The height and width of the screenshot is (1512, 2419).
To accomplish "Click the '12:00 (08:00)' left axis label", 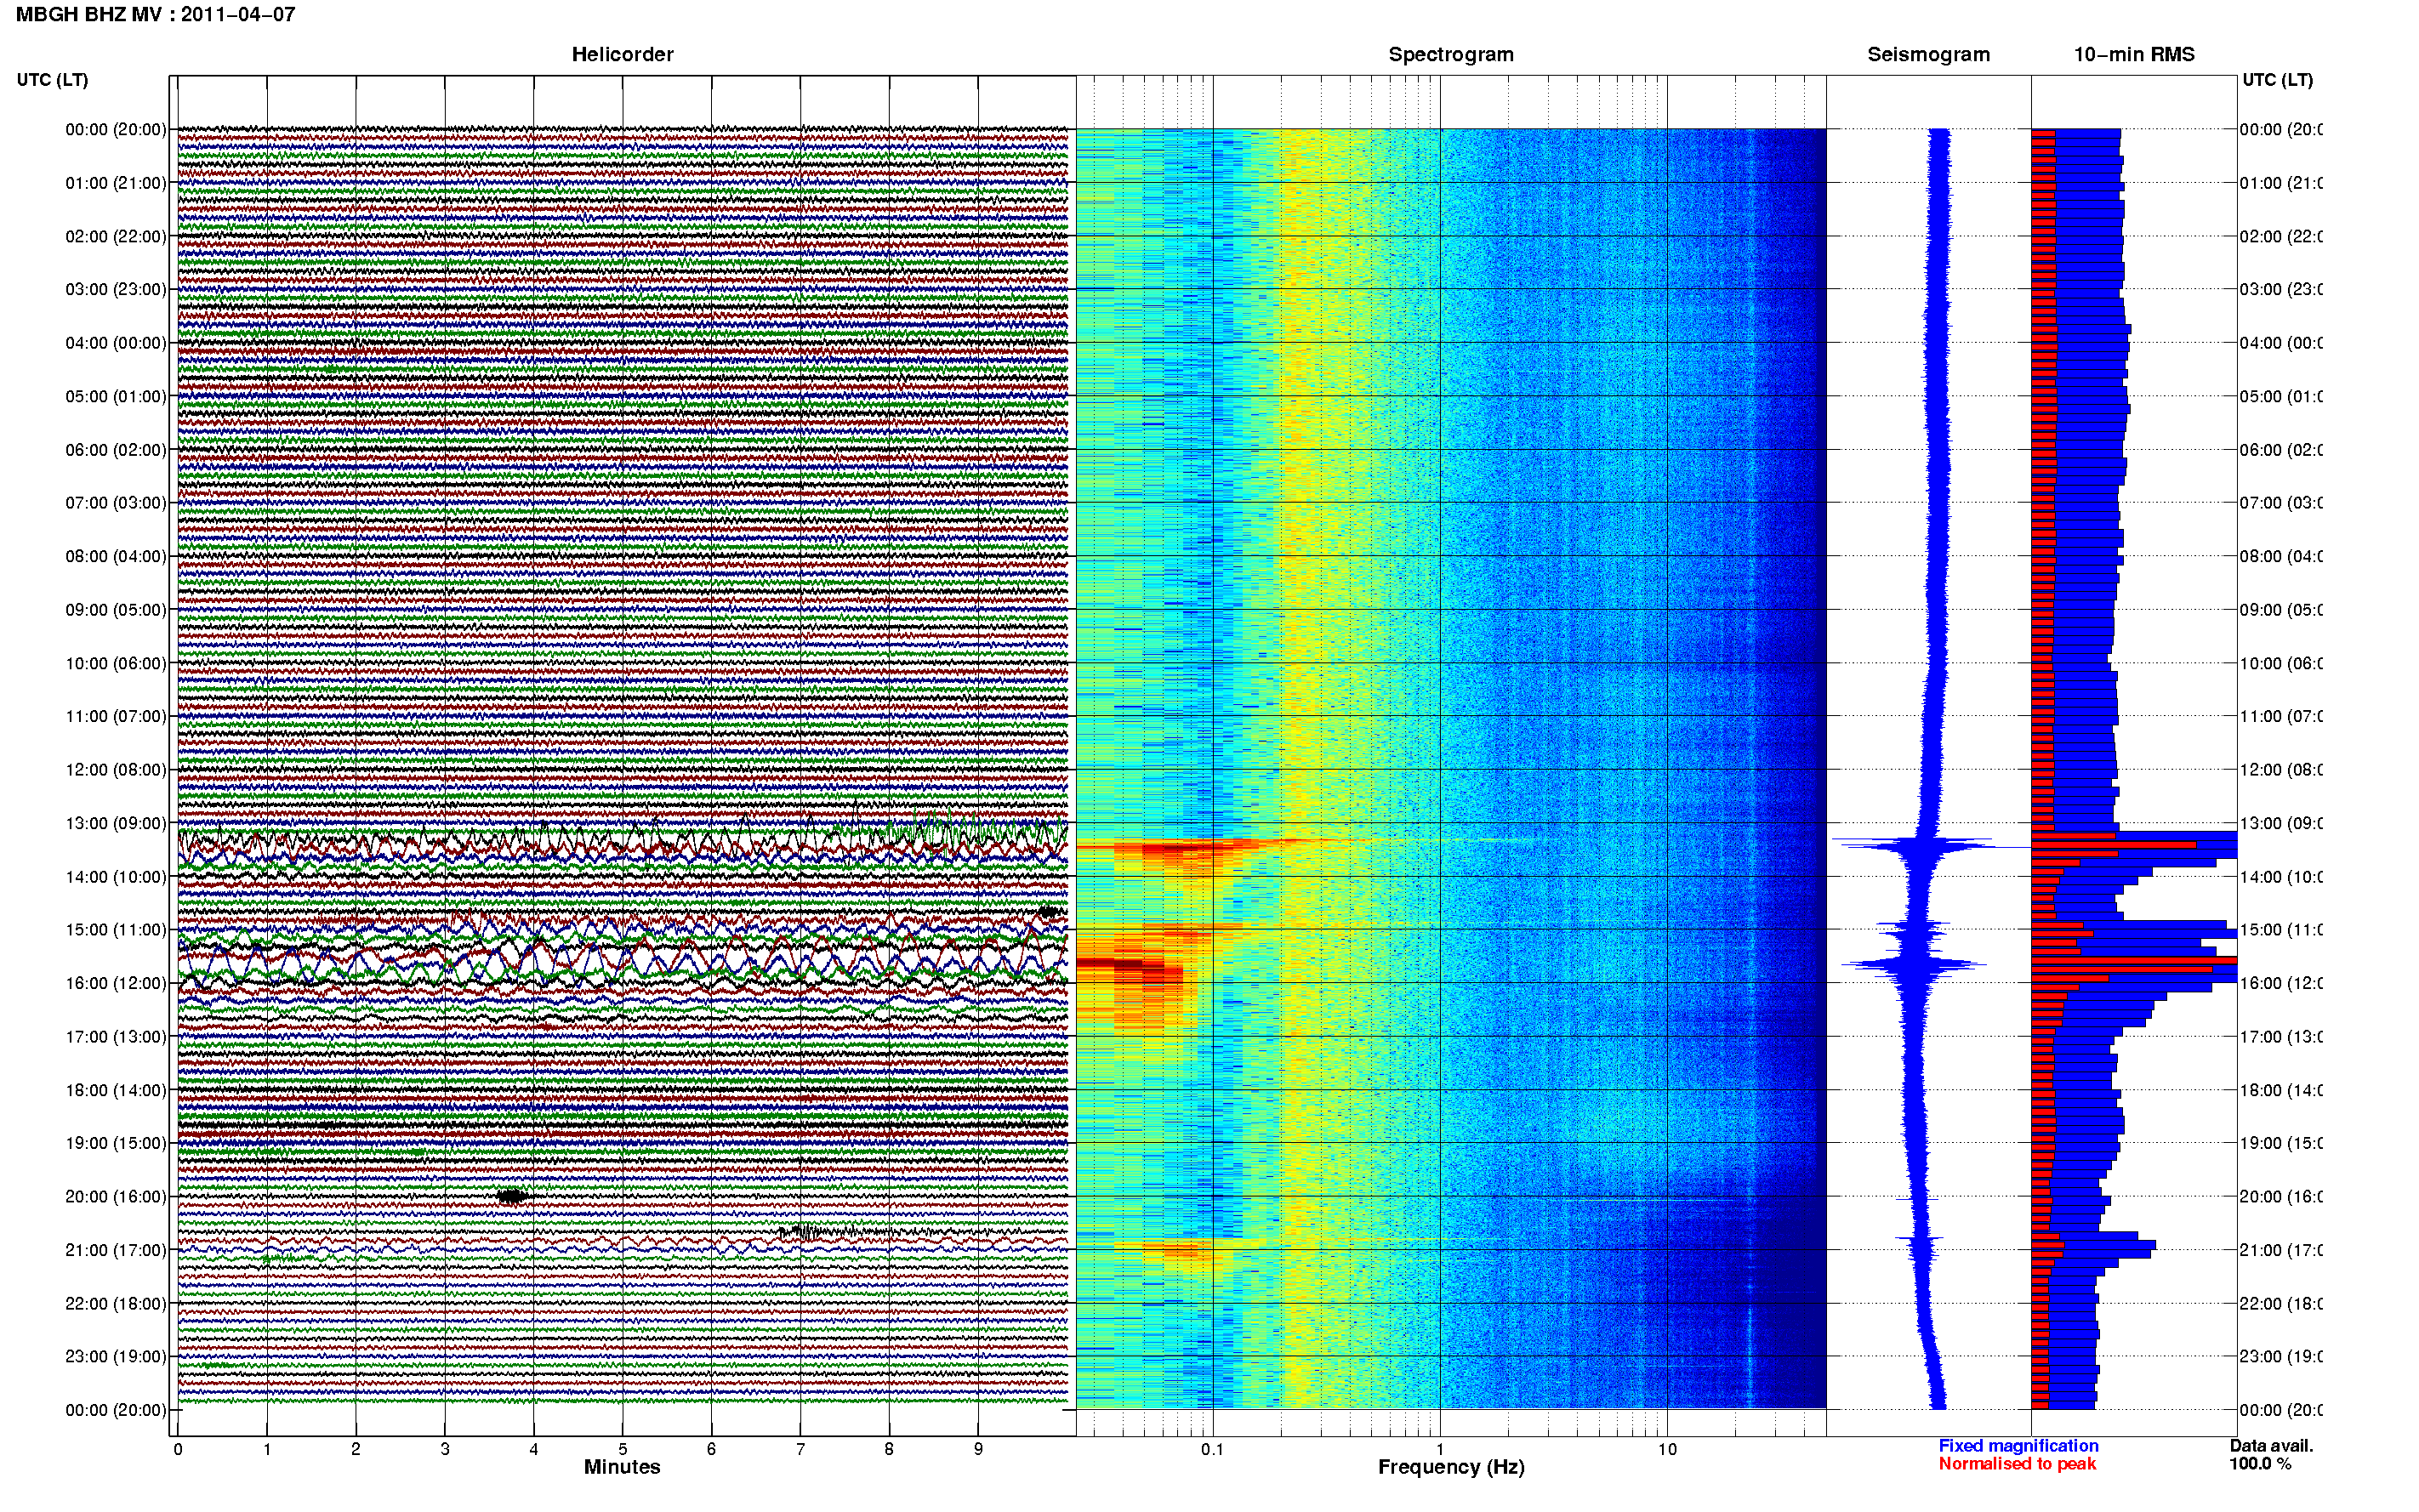I will (x=116, y=769).
